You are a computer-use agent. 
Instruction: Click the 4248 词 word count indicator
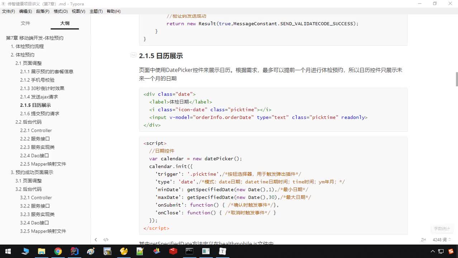coord(442,240)
